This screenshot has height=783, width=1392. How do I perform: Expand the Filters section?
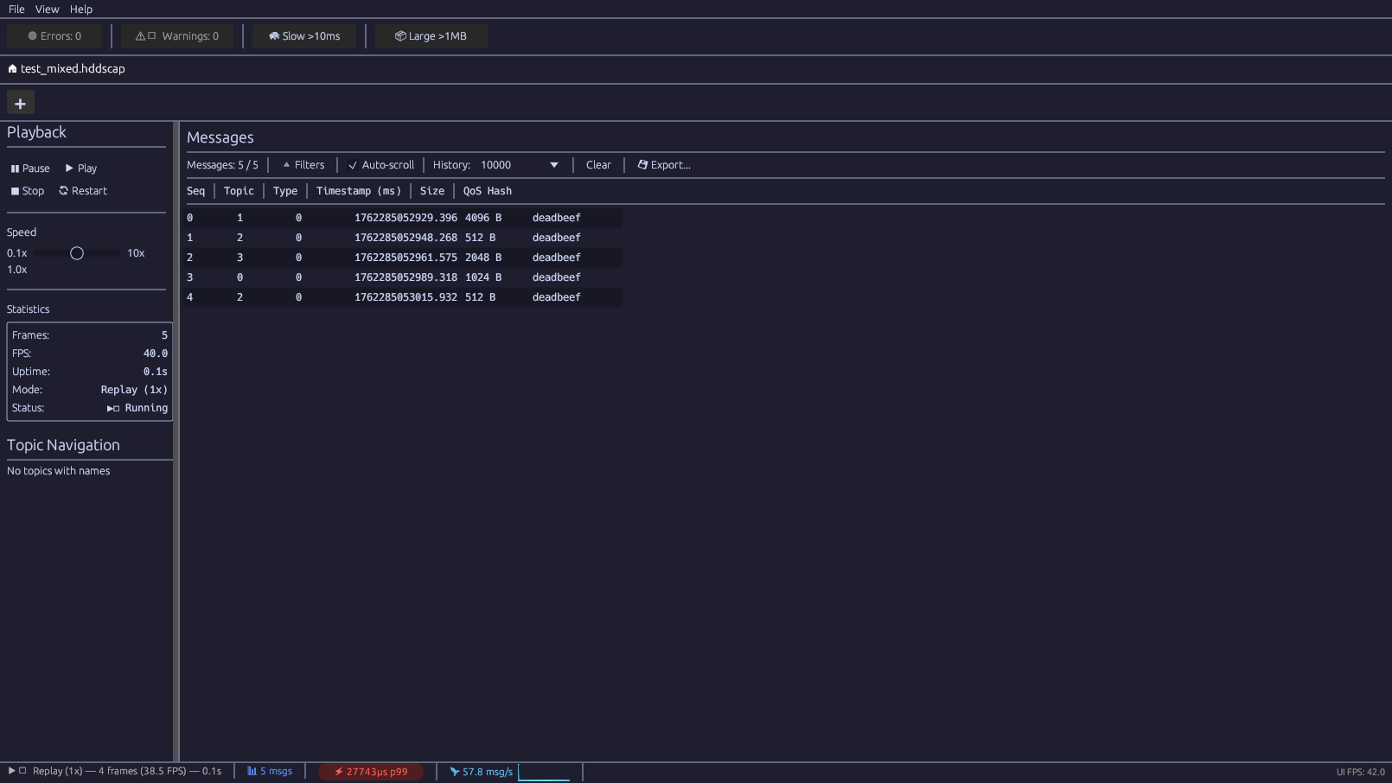[303, 165]
